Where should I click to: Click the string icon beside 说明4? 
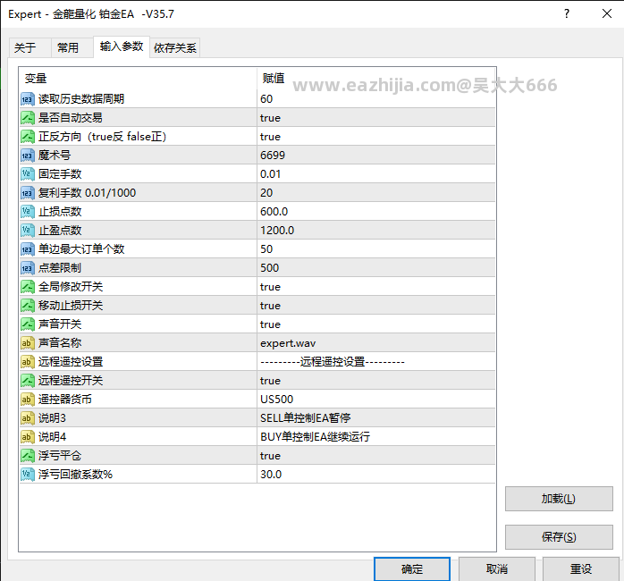pos(28,437)
